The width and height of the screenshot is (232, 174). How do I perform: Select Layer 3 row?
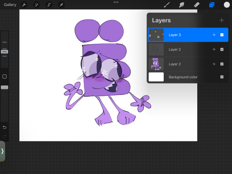(x=188, y=35)
